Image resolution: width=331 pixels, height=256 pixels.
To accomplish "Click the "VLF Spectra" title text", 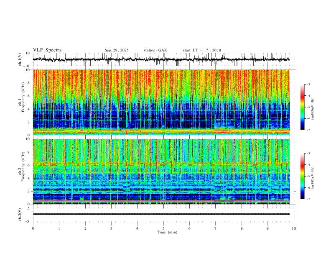I will 47,50.
